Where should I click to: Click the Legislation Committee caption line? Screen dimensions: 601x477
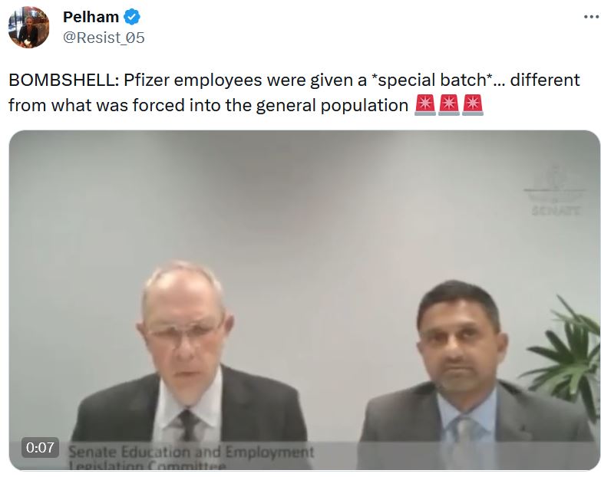[147, 465]
